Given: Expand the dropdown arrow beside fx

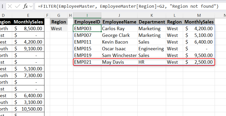Looking at the screenshot, I should click(x=31, y=6).
